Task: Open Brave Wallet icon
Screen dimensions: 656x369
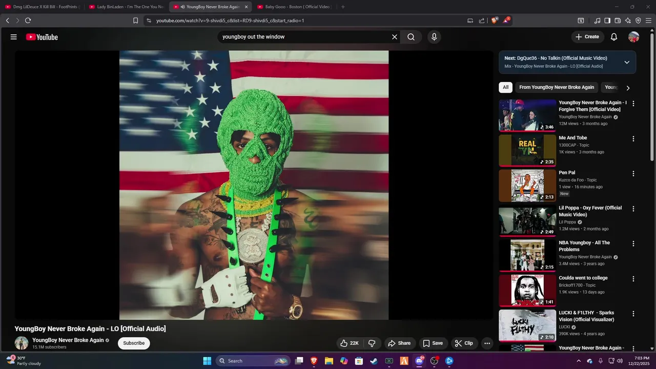Action: click(618, 20)
